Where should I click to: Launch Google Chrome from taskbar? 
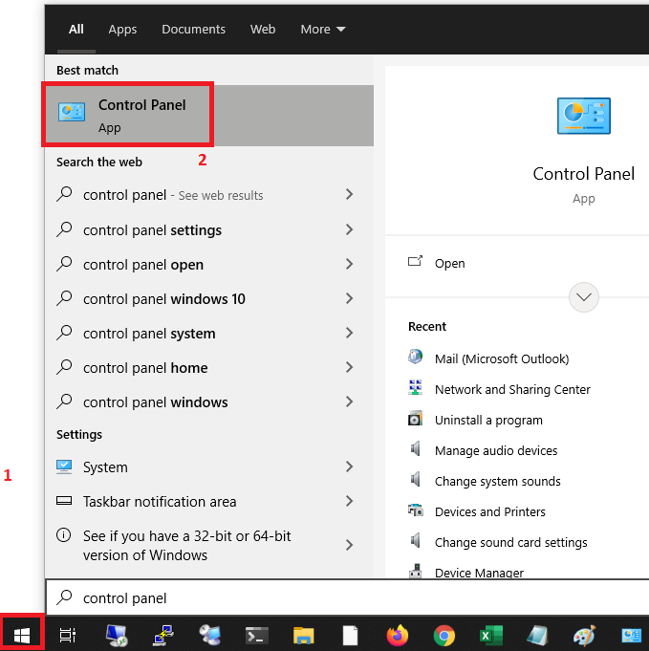pos(443,635)
